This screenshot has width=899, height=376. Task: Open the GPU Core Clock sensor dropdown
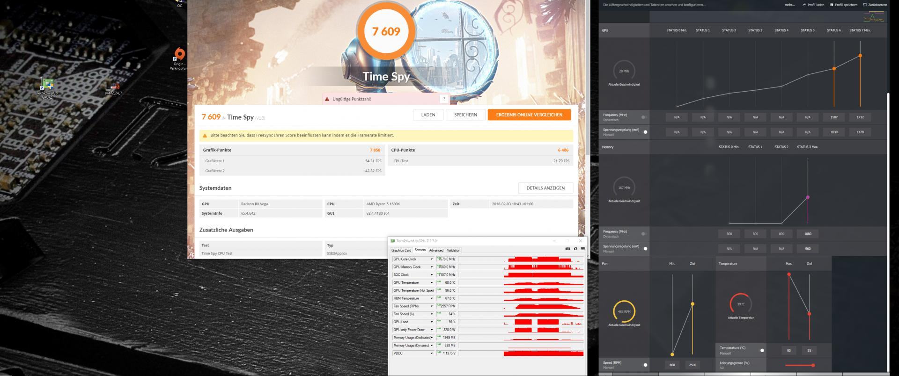(x=432, y=259)
